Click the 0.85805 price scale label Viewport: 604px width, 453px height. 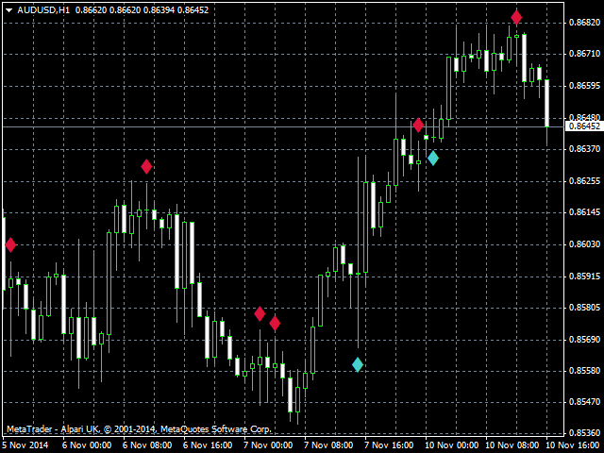point(584,308)
